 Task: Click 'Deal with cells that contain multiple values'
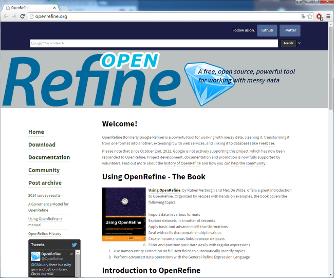185,233
